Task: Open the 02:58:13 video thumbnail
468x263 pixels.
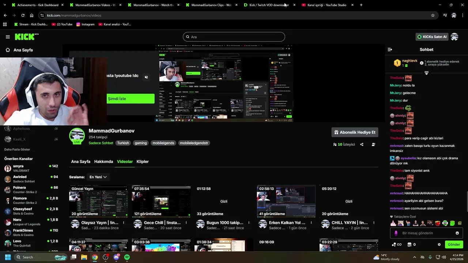Action: [286, 201]
